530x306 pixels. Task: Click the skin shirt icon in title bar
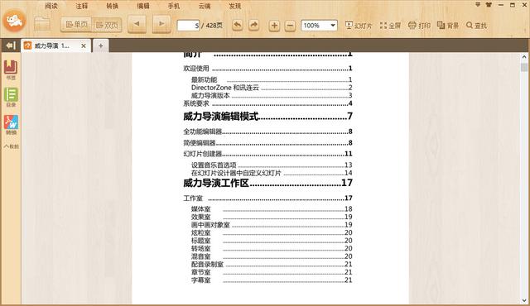point(489,5)
